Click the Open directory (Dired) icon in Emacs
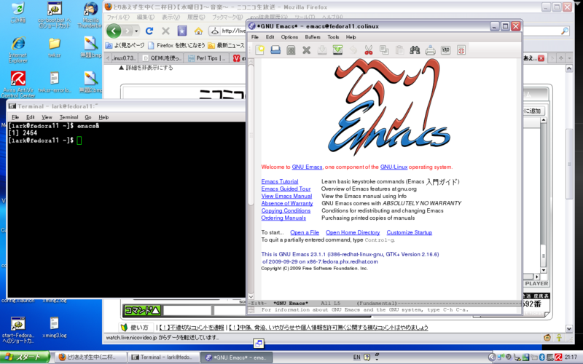Screen dimensions: 583x364 click(291, 50)
